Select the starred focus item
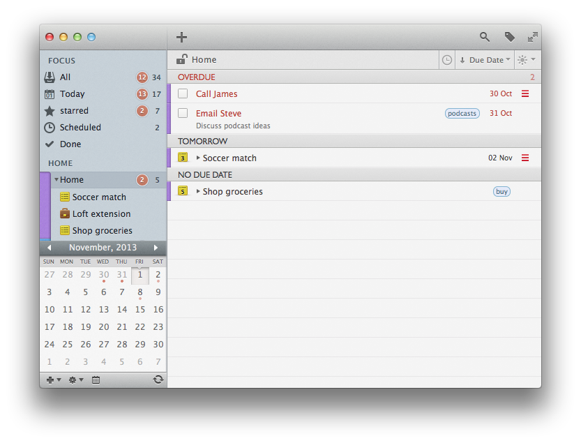Screen dimensions: 581x443 click(103, 110)
